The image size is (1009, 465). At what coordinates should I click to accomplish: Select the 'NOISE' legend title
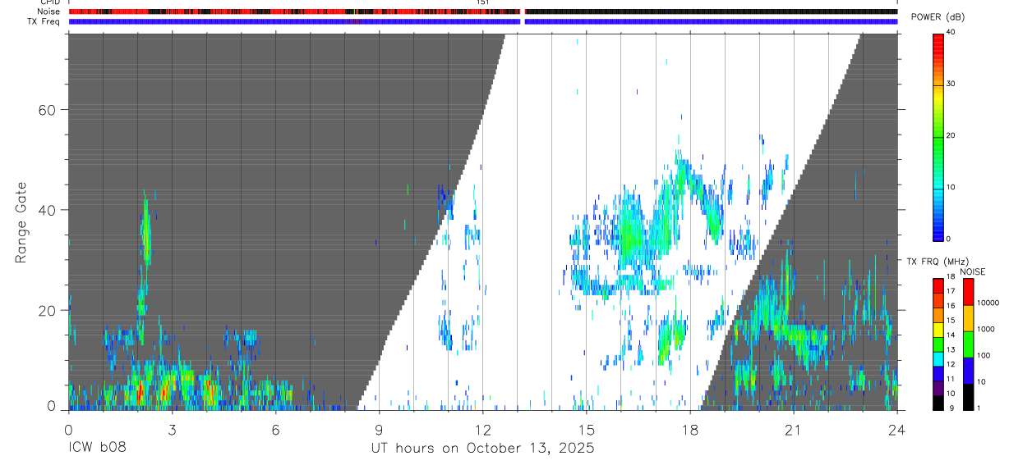[x=972, y=271]
